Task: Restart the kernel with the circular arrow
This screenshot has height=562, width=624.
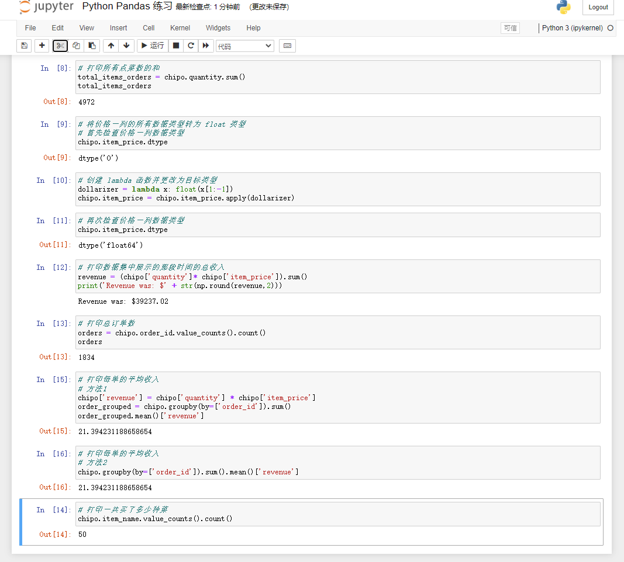Action: click(191, 46)
